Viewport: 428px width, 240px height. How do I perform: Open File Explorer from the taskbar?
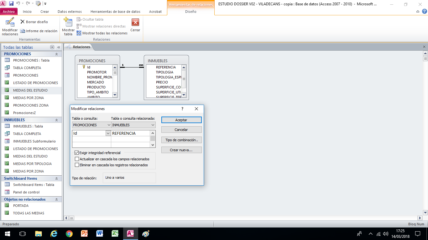coord(38,233)
